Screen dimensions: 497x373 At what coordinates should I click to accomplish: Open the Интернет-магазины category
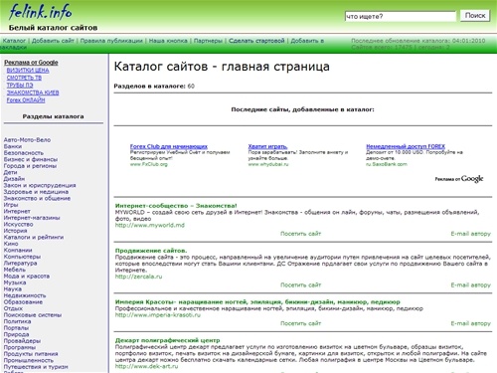coord(32,218)
